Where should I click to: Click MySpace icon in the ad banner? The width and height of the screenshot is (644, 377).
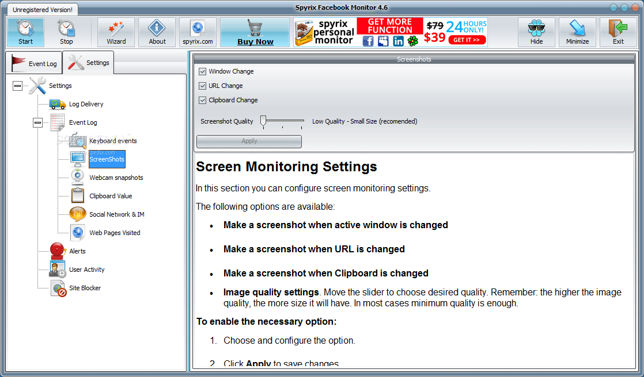[x=383, y=41]
